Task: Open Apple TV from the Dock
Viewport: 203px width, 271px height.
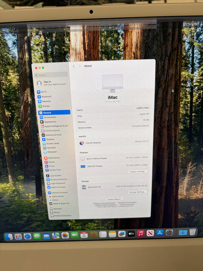Action: click(131, 234)
